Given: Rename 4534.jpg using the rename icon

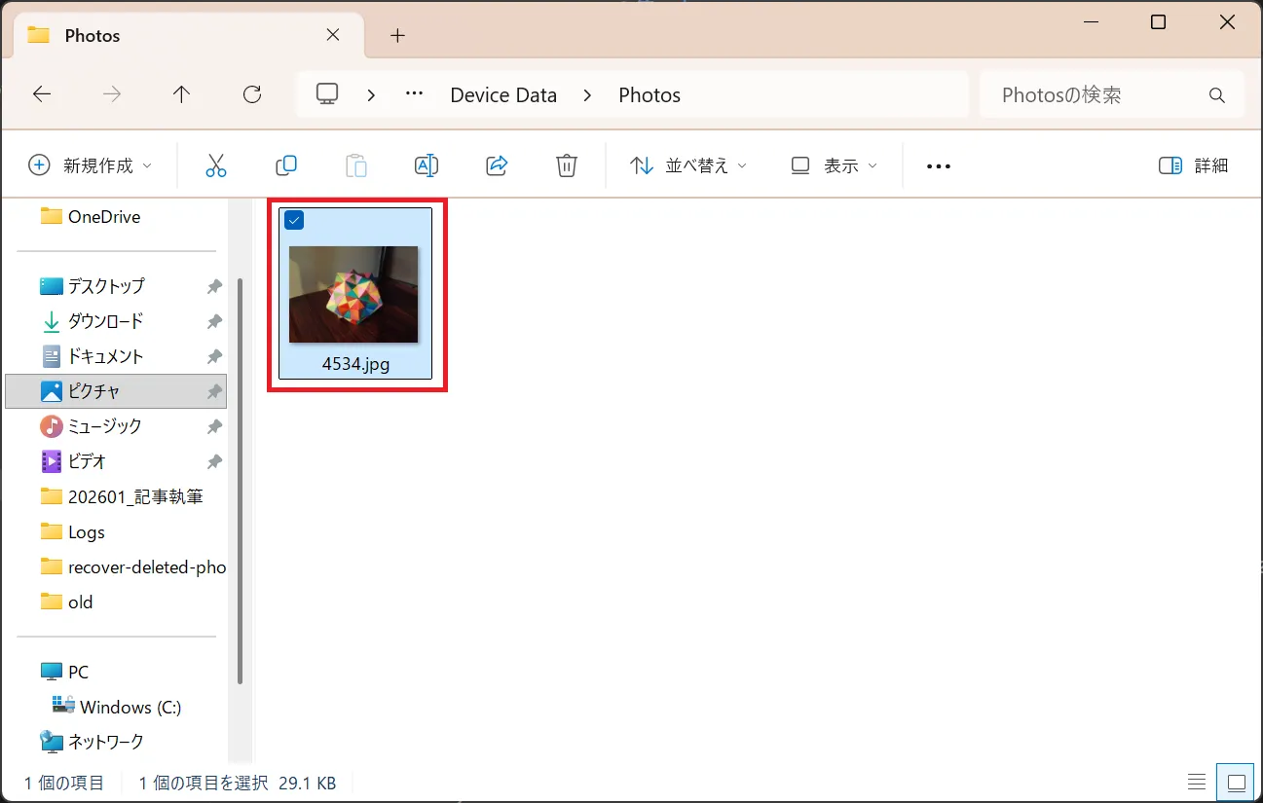Looking at the screenshot, I should click(x=427, y=164).
